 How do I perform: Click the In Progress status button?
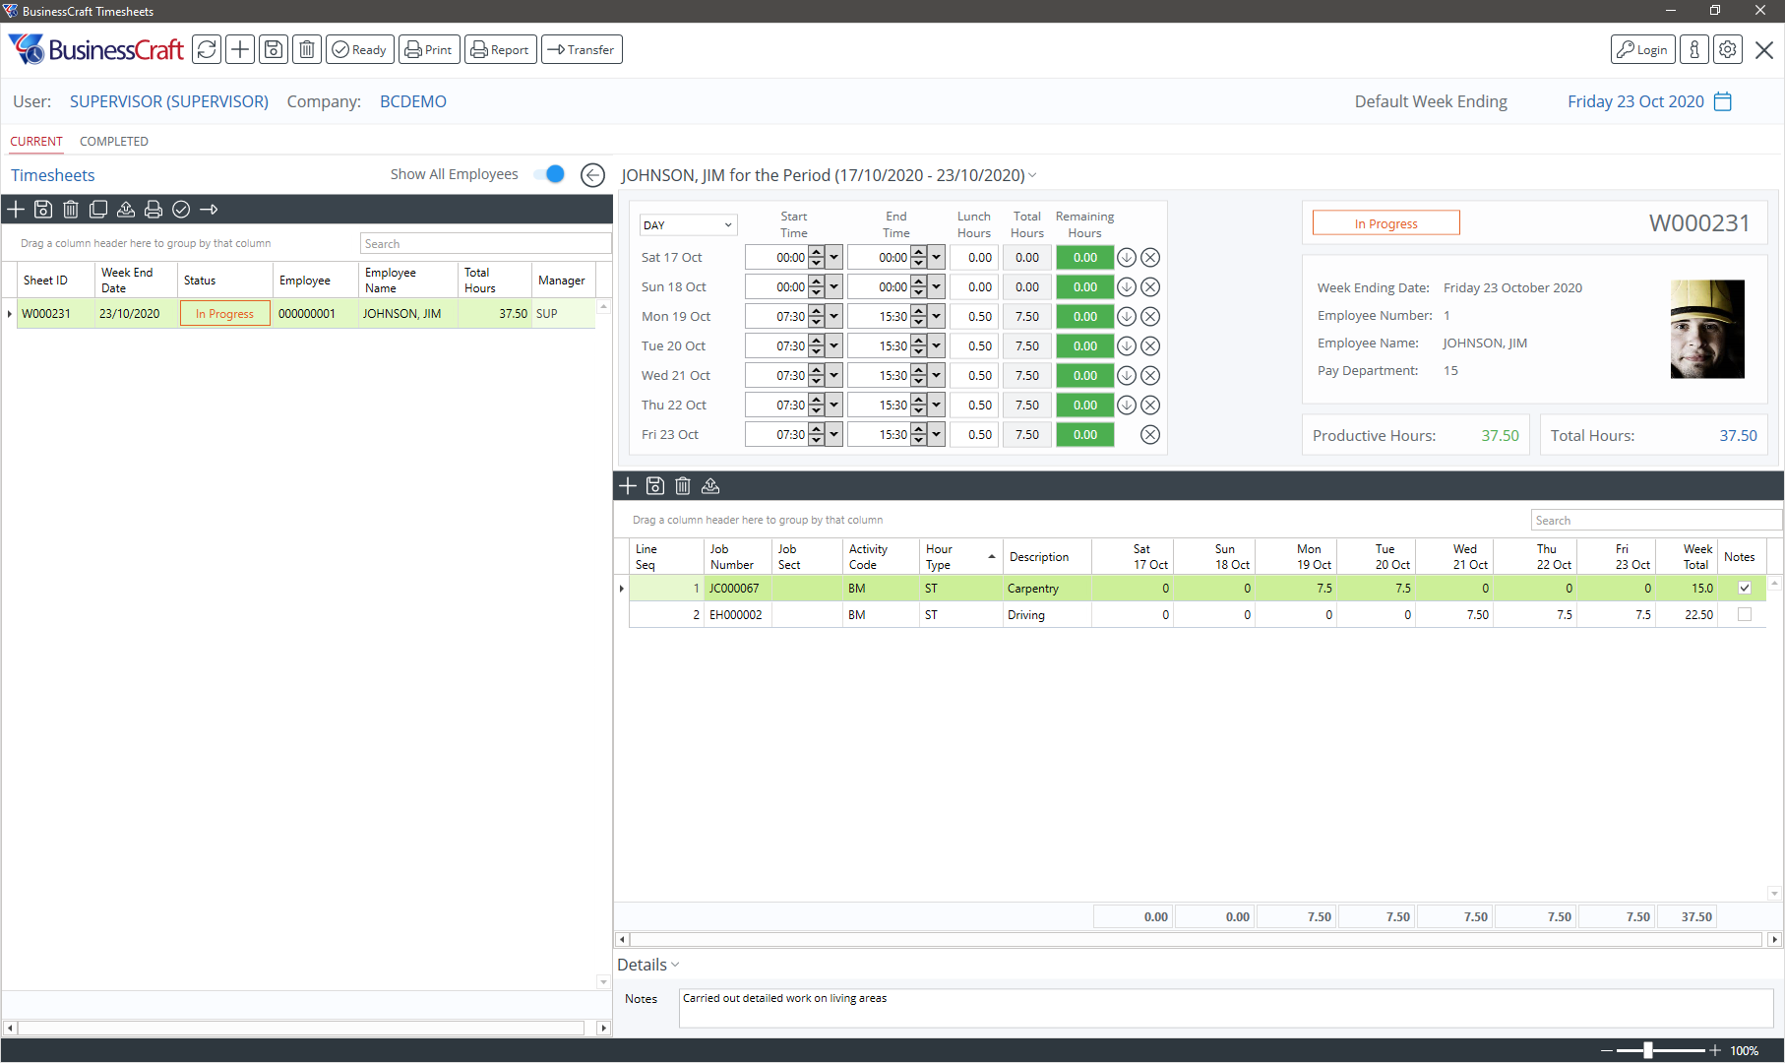(1385, 223)
